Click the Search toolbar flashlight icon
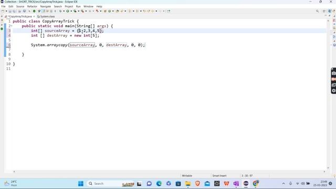The height and width of the screenshot is (189, 336). click(x=122, y=11)
